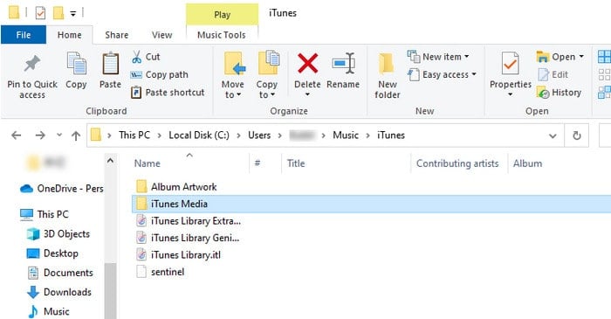Click the quick access toolbar properties icon
Image resolution: width=611 pixels, height=319 pixels.
pyautogui.click(x=40, y=13)
